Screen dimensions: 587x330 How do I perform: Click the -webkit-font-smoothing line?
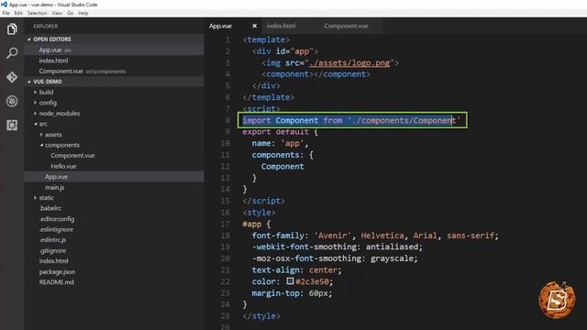[x=337, y=247]
